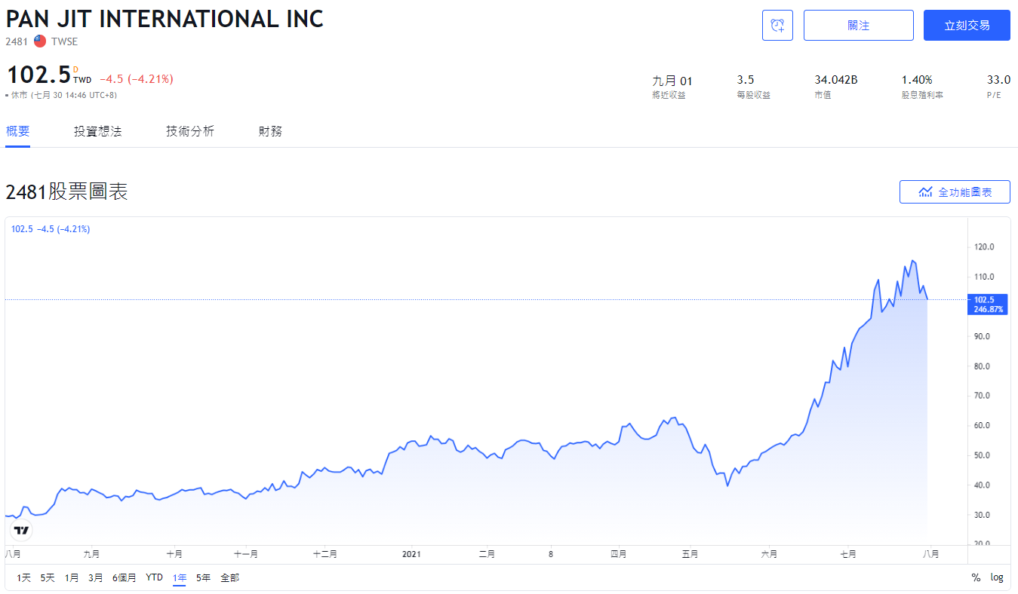
Task: Click the PAN JIT INTERNATIONAL INC title
Action: pos(165,19)
